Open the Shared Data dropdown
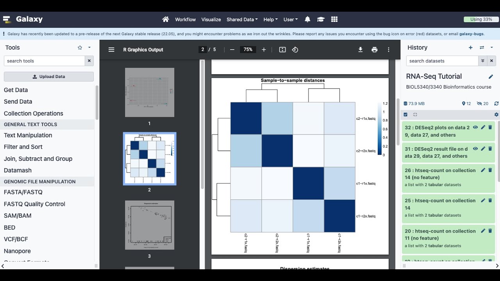 click(x=242, y=19)
